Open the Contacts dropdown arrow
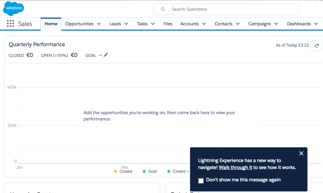The image size is (323, 193). [x=238, y=24]
